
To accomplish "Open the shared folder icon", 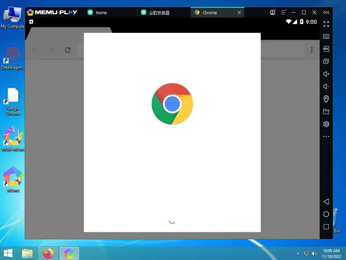I will click(x=326, y=111).
